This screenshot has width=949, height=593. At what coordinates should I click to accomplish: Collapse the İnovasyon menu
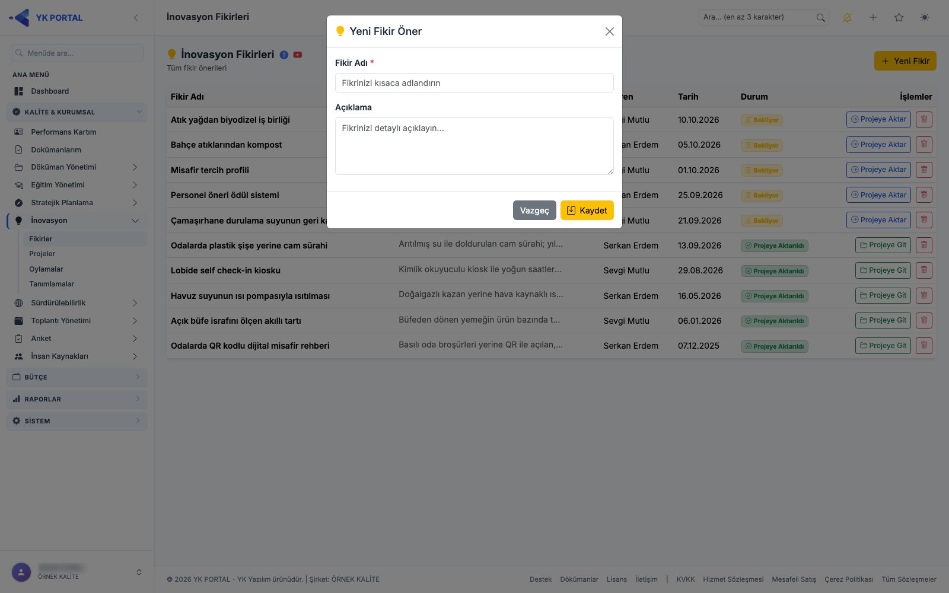pos(77,221)
